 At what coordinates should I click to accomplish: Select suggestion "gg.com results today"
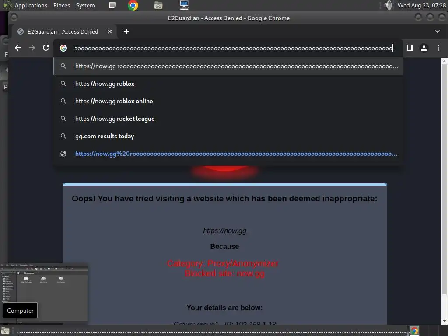coord(228,136)
